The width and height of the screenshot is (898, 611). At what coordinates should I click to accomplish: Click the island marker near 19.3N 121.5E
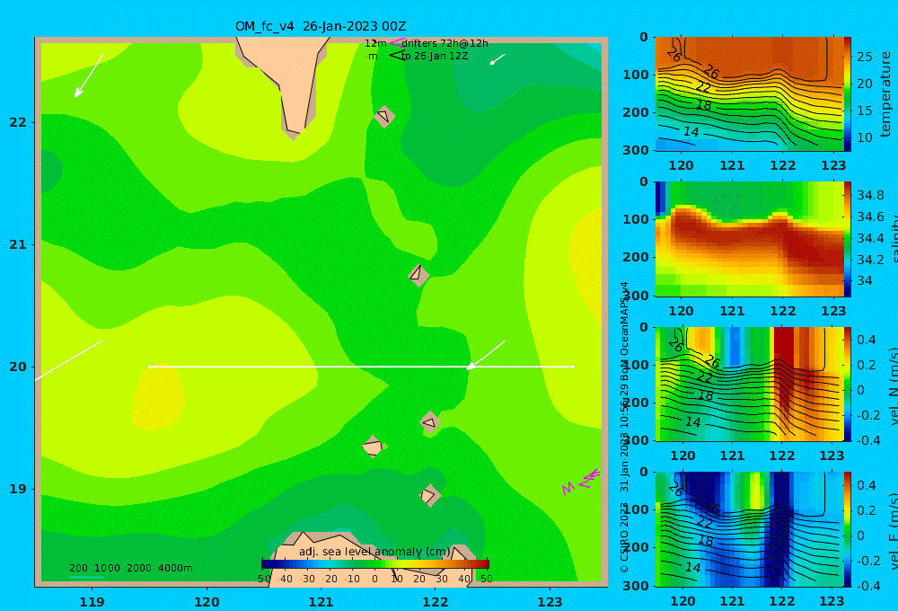[x=373, y=447]
